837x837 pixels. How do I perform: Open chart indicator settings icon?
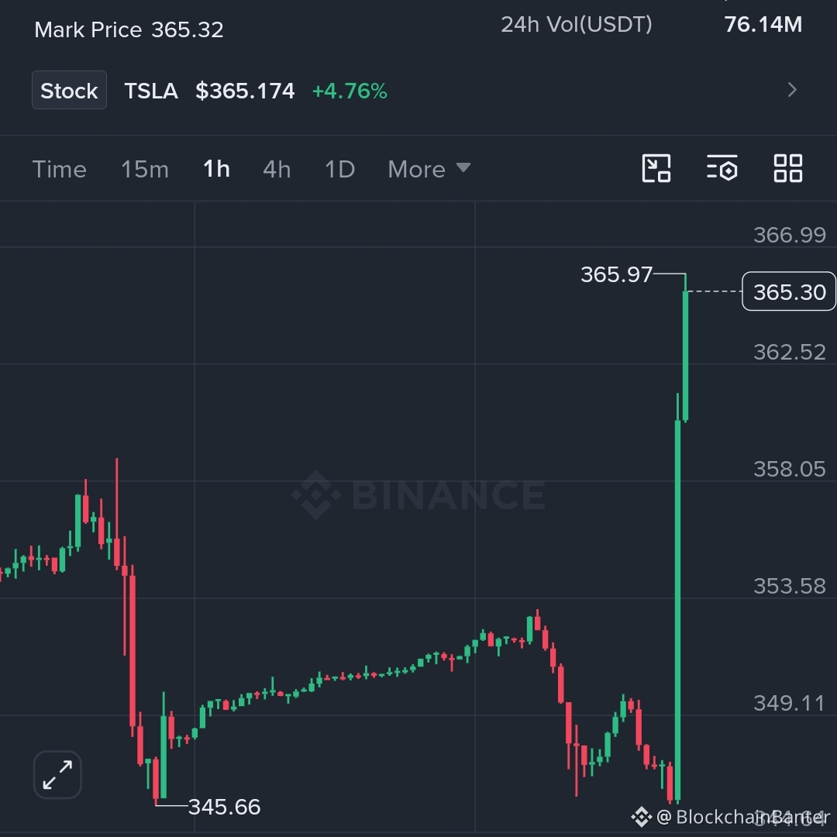click(x=722, y=168)
